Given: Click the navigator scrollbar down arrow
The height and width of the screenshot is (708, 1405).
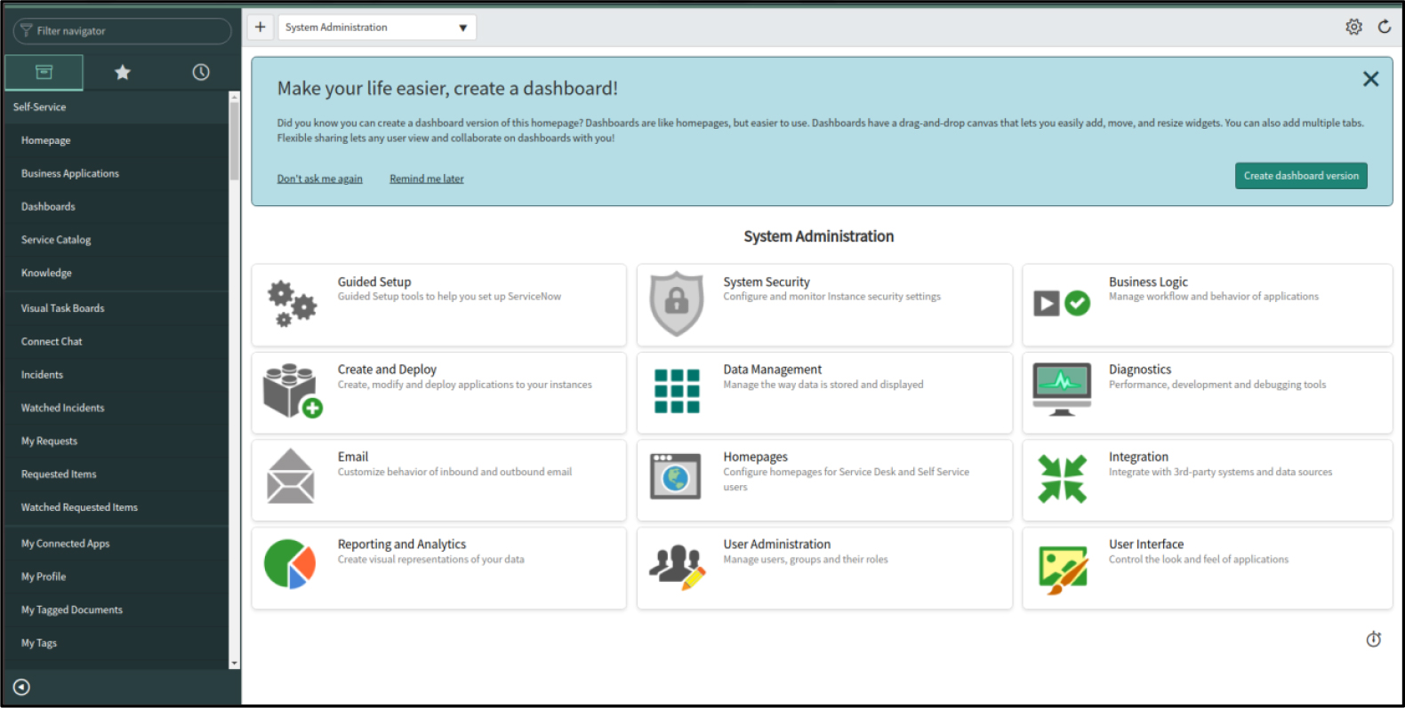Looking at the screenshot, I should pyautogui.click(x=235, y=663).
